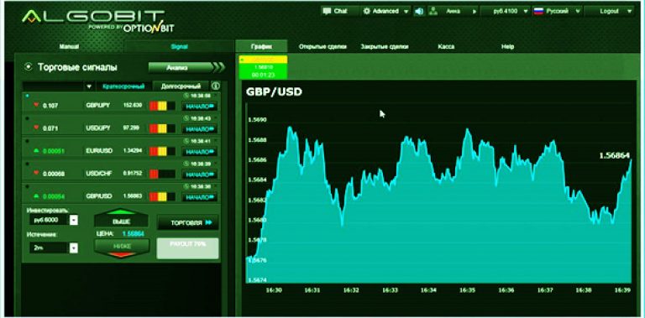Click the PAYOUT 70% box
This screenshot has width=645, height=318.
tap(187, 248)
